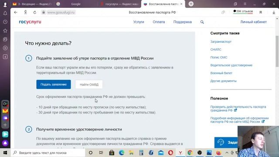Screen dimensions: 279x157
Task: Reload the page with the refresh icon
Action: coord(35,12)
